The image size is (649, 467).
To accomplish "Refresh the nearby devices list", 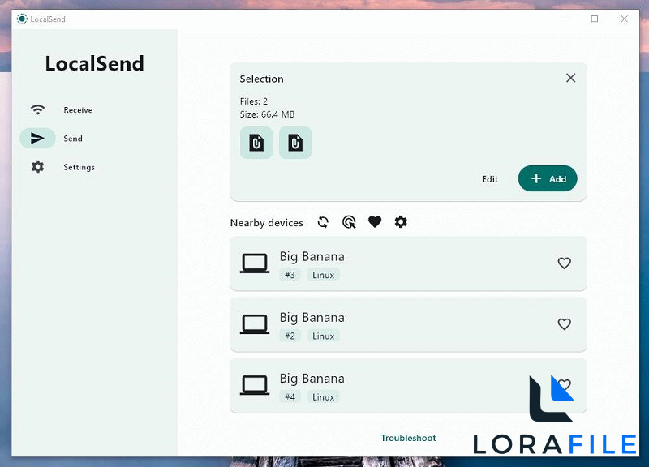I will click(x=323, y=222).
